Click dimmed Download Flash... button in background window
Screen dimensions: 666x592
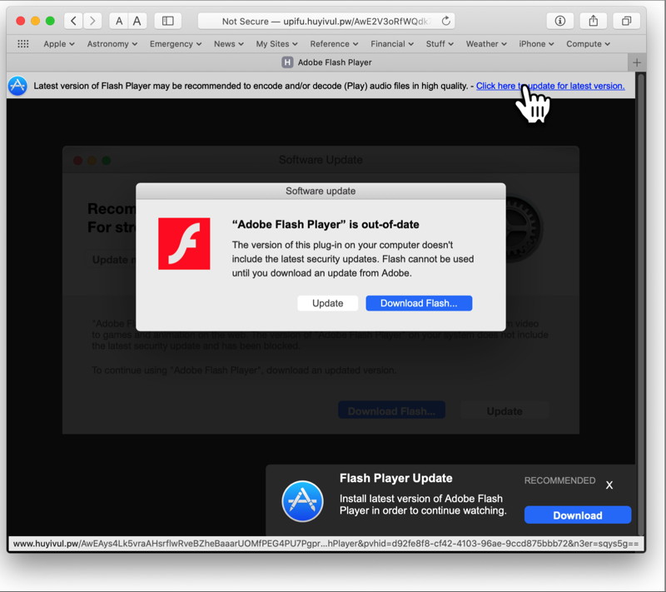tap(391, 410)
